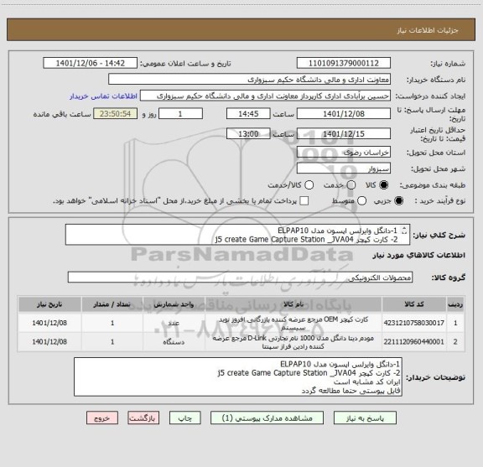
Task: Click the remaining days field showing 1
Action: coord(180,114)
